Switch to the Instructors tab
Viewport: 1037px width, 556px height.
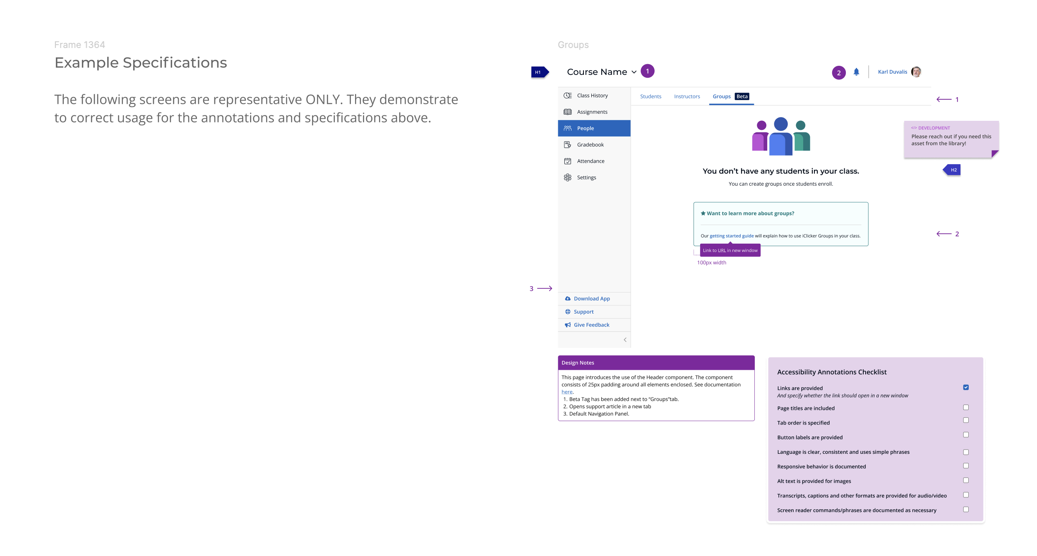[x=687, y=96]
